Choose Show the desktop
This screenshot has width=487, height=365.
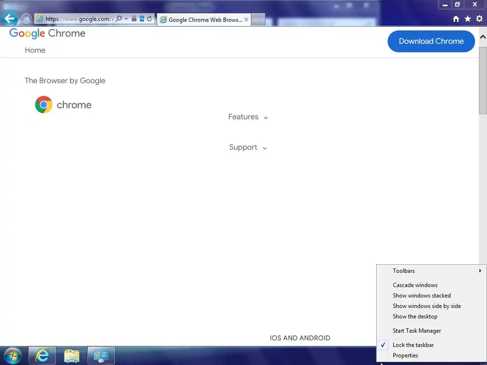click(431, 317)
